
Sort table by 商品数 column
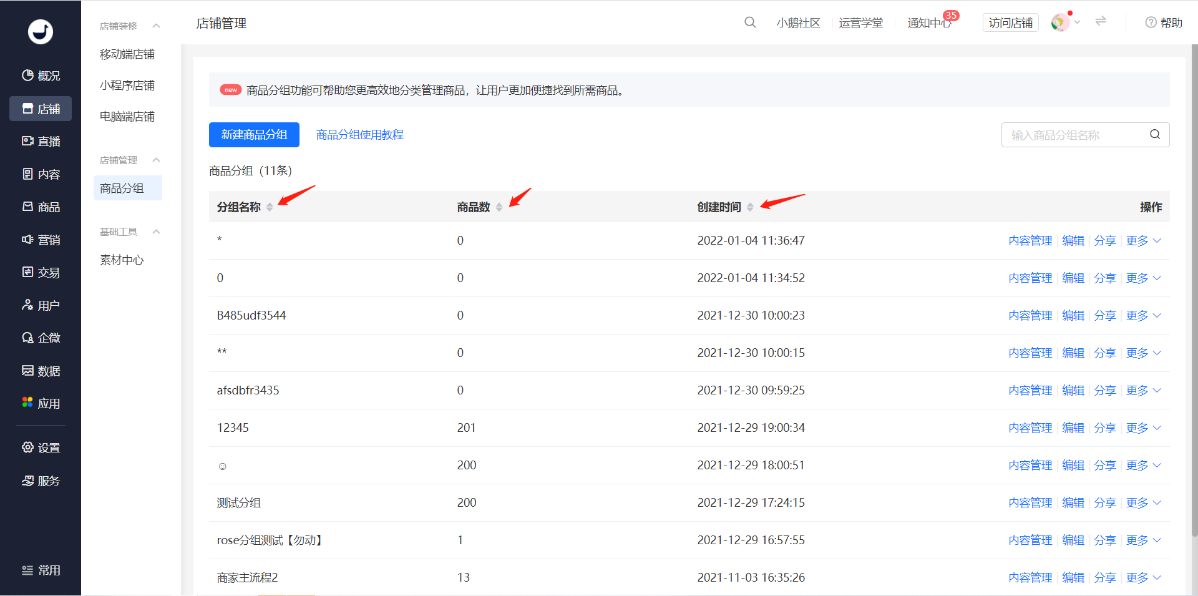(x=499, y=207)
